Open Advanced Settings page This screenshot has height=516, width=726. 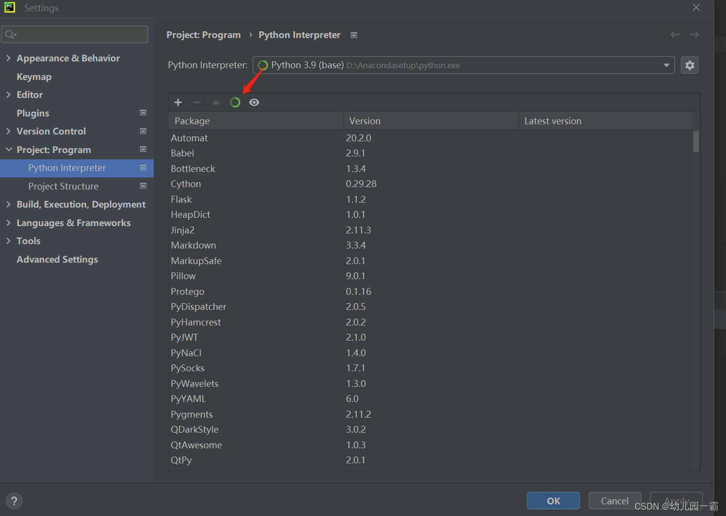[x=57, y=259]
